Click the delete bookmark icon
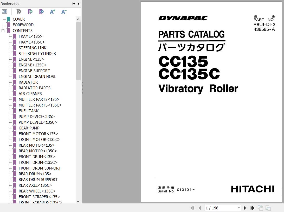Viewport: 284px width, 212px height. (x=19, y=12)
